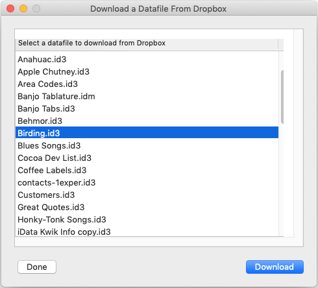Screen dimensions: 318x288
Task: Choose Area Codes.id3 from the list
Action: pos(147,84)
